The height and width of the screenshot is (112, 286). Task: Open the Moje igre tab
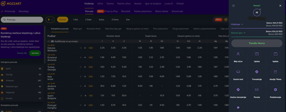(78, 29)
